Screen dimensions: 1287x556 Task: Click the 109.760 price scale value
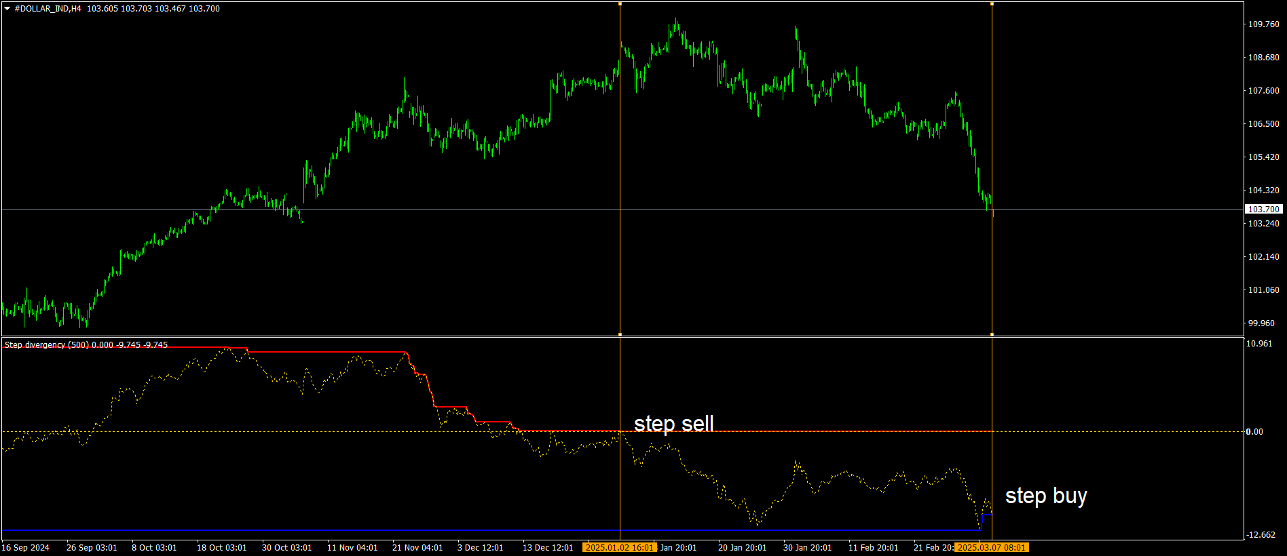click(1264, 24)
